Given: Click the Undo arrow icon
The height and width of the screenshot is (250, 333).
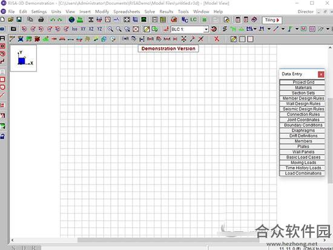Looking at the screenshot, I should tap(53, 20).
